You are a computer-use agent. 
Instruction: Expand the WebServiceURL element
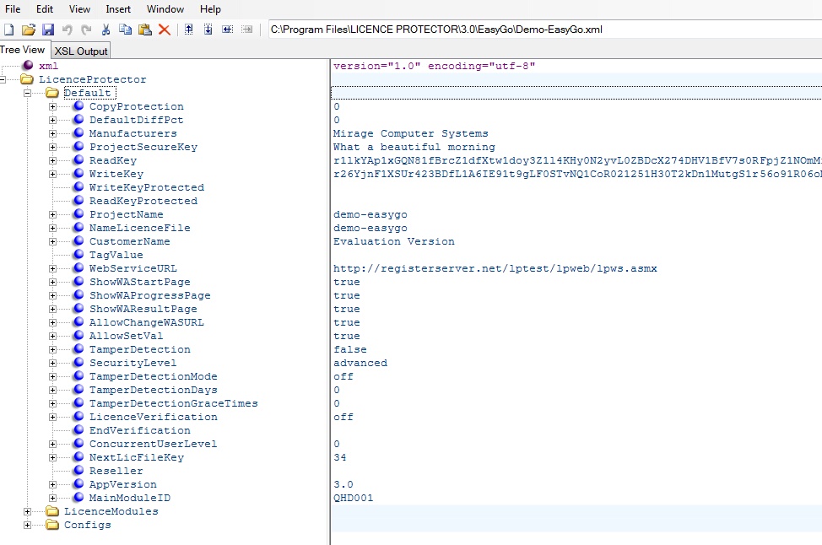pyautogui.click(x=53, y=268)
